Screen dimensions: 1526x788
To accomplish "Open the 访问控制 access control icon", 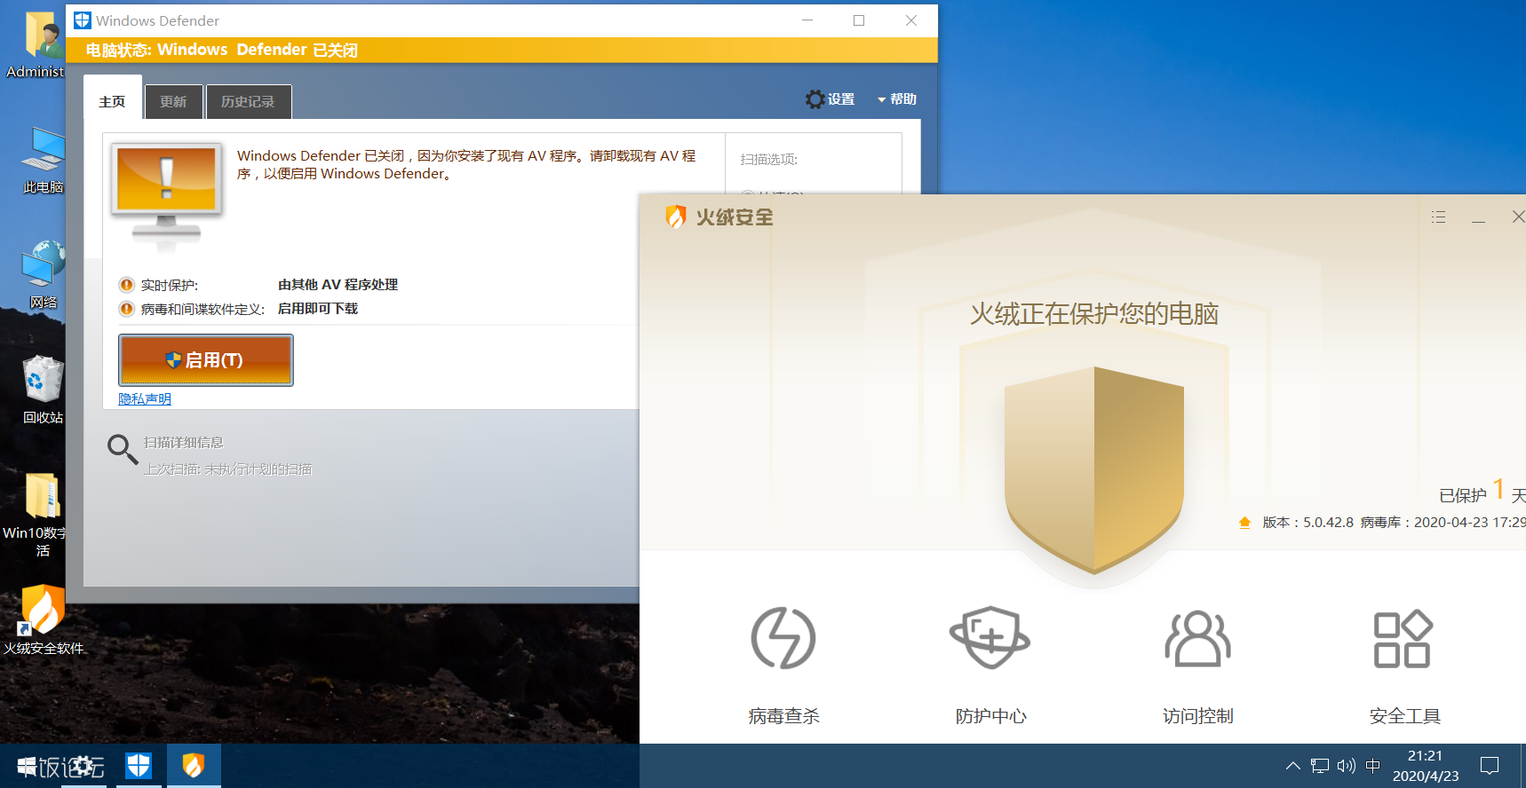I will (x=1197, y=638).
